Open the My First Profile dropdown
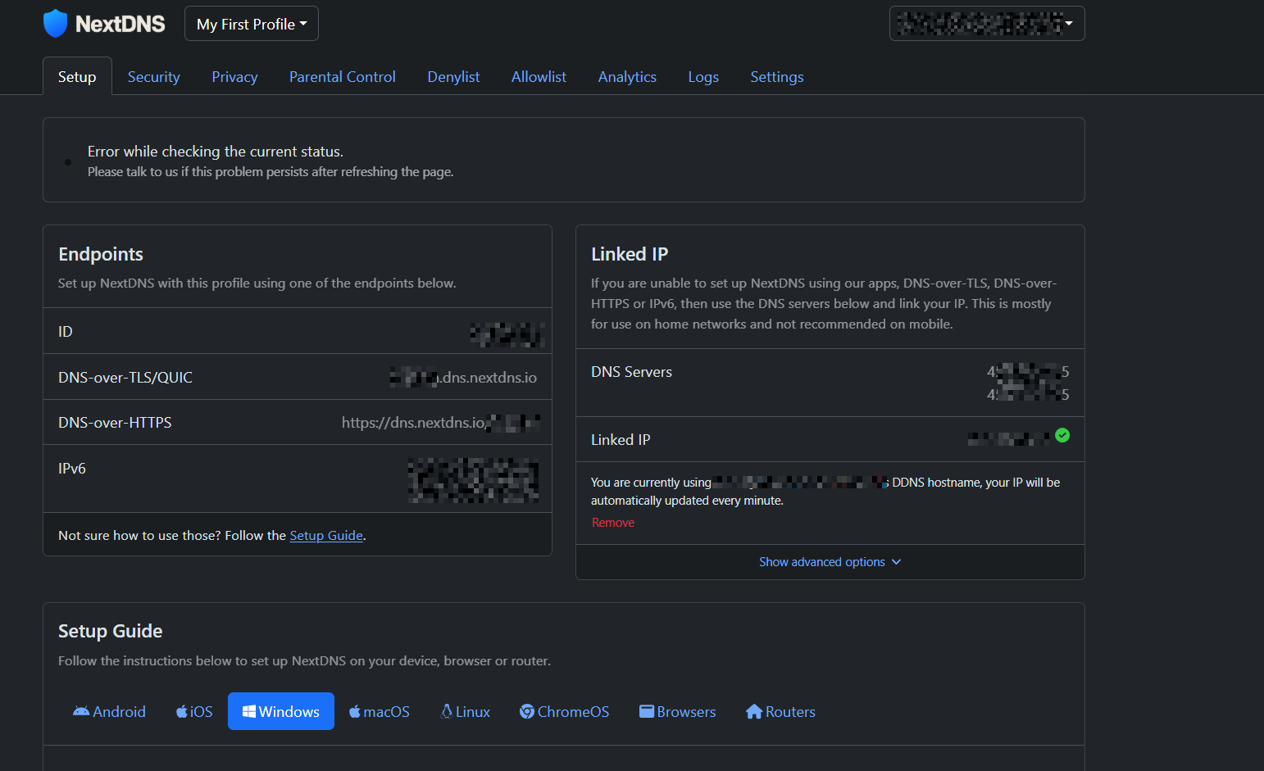1264x771 pixels. click(x=251, y=24)
